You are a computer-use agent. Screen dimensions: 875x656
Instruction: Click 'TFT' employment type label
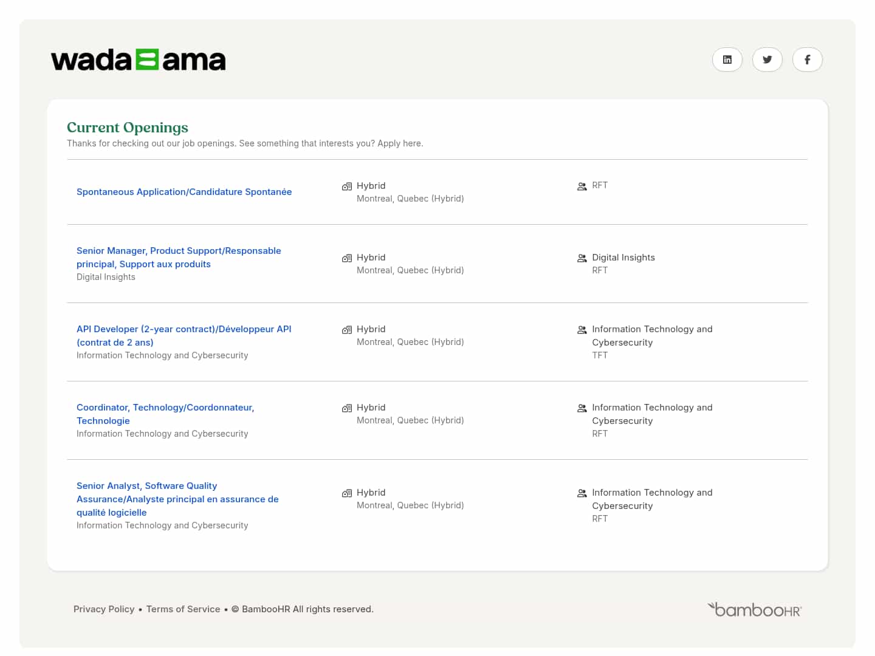point(600,355)
